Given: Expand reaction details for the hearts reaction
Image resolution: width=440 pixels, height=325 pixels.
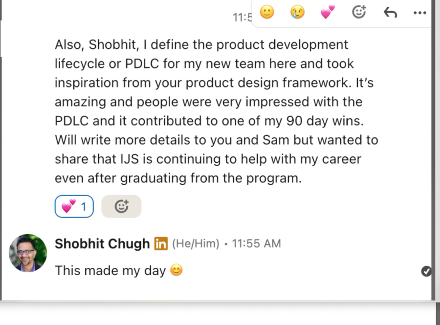Looking at the screenshot, I should click(74, 206).
